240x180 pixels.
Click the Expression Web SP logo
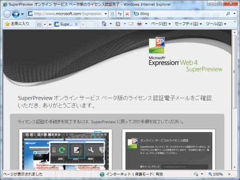click(x=157, y=45)
